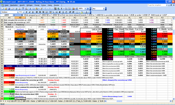Redo the last undone action
175x105 pixels.
[50, 9]
